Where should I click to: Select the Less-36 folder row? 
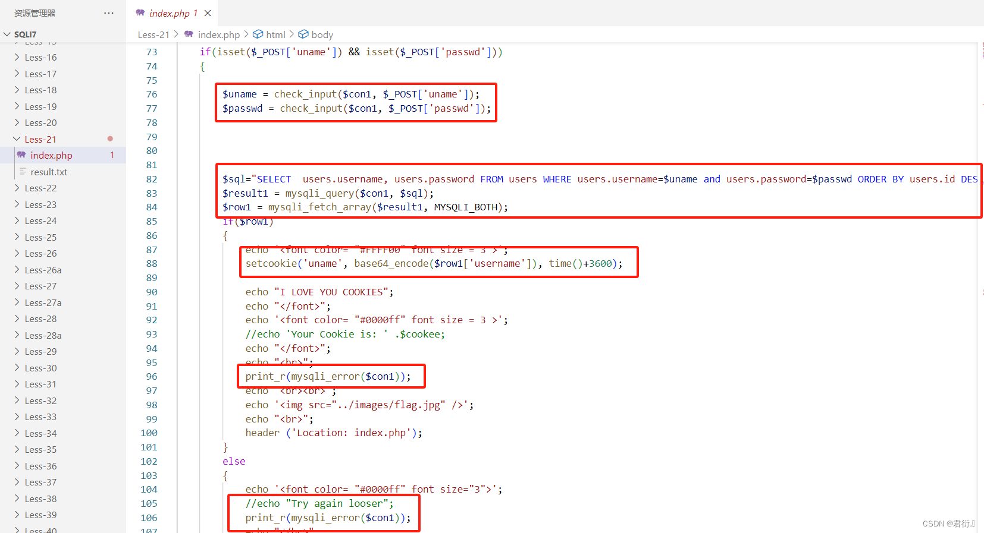click(63, 466)
